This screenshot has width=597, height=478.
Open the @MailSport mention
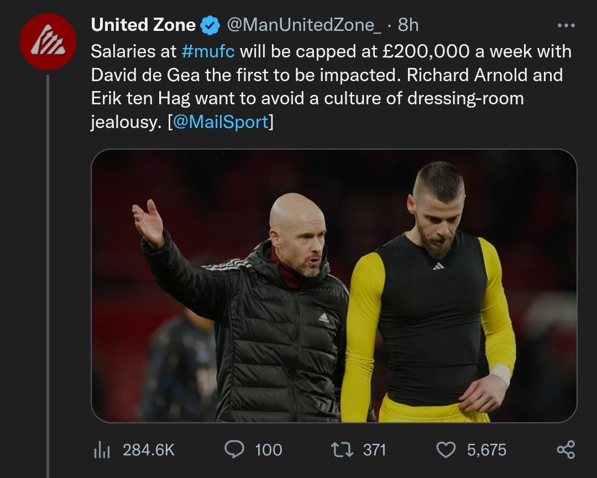[221, 122]
